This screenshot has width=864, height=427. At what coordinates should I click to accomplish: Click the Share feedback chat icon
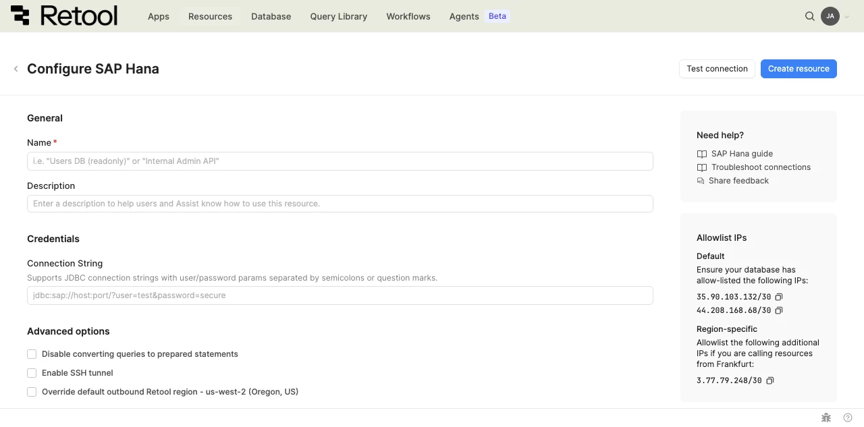coord(701,181)
